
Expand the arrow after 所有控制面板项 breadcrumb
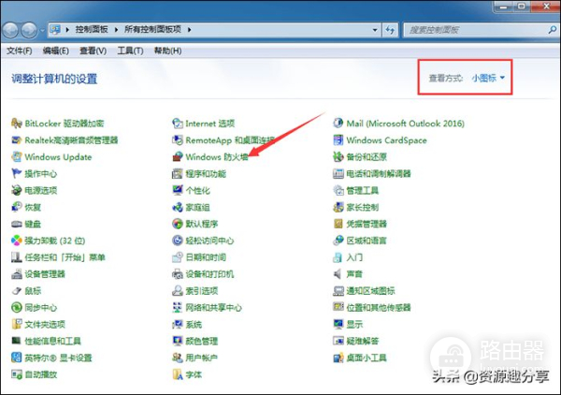pyautogui.click(x=189, y=30)
